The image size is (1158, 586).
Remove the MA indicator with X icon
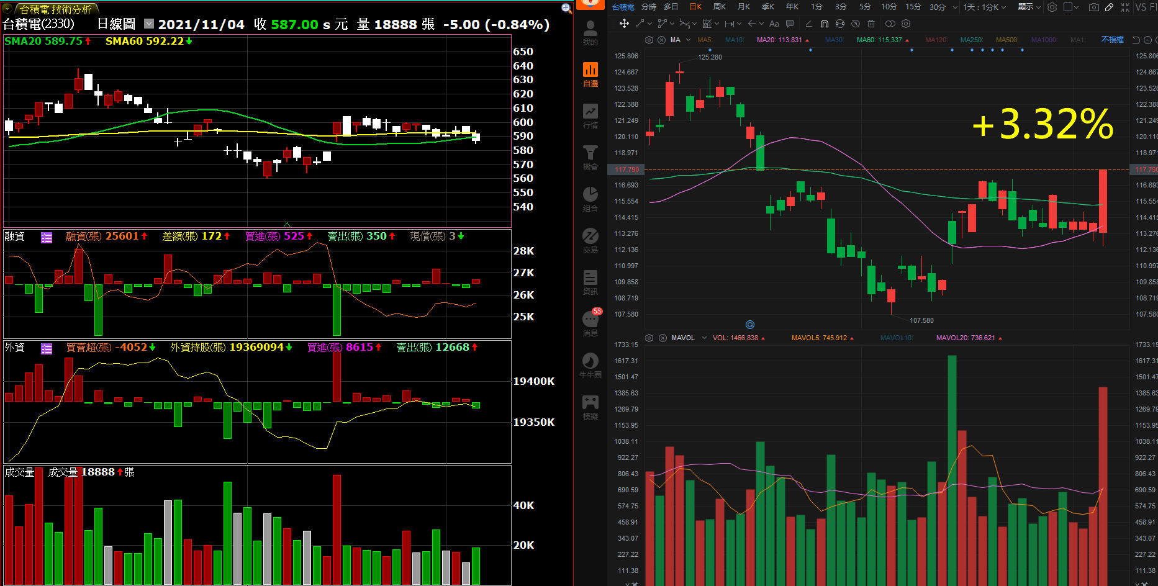click(662, 40)
